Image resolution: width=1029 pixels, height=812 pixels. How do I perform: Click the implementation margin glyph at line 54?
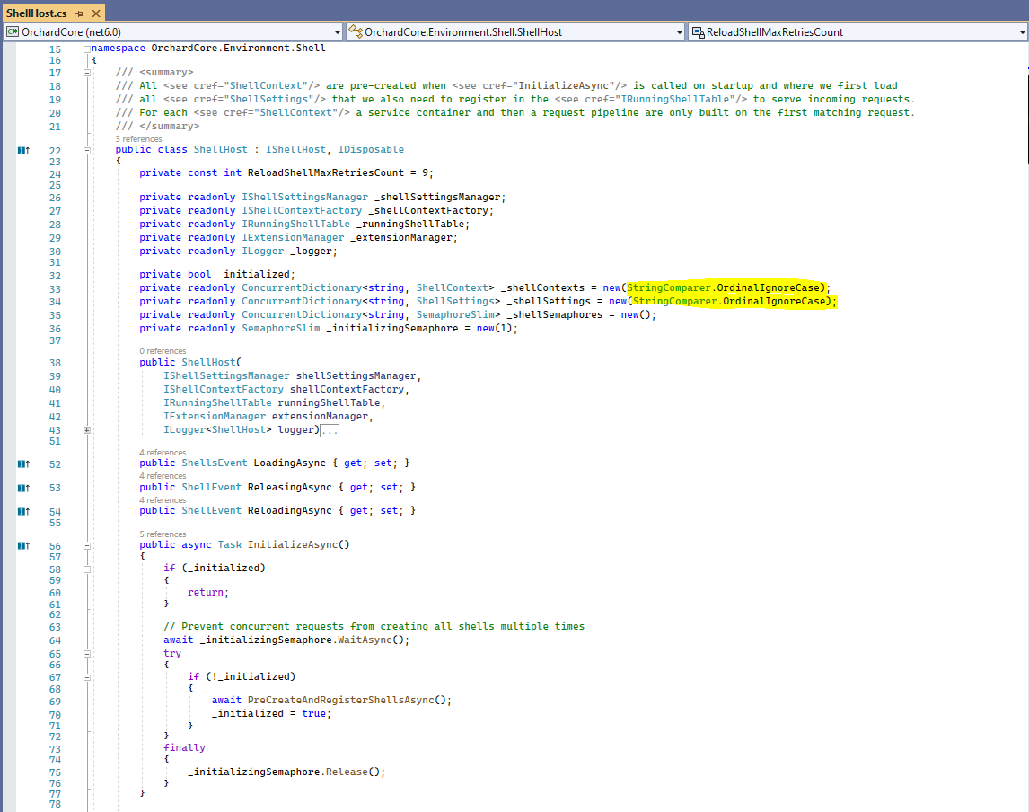point(23,511)
